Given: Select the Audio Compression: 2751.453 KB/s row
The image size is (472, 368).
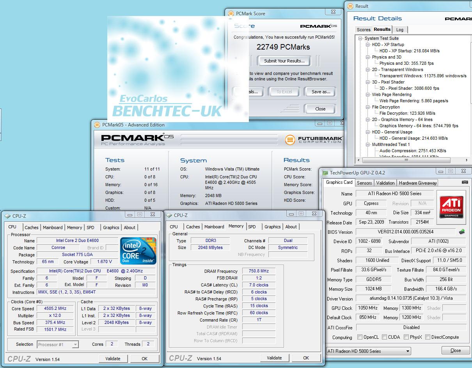Looking at the screenshot, I should [413, 151].
